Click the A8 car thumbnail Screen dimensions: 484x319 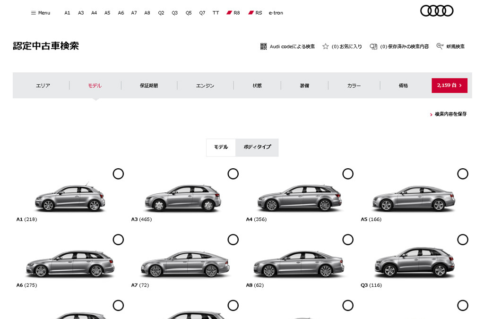click(299, 264)
